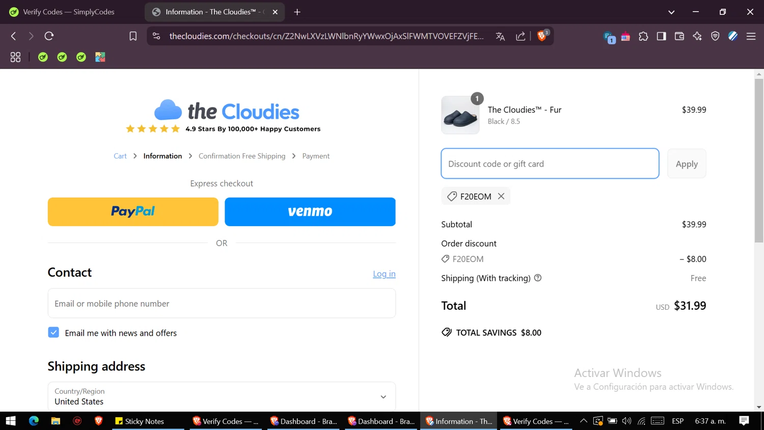The width and height of the screenshot is (764, 430).
Task: Open the apps grid bookmark icon
Action: click(15, 57)
